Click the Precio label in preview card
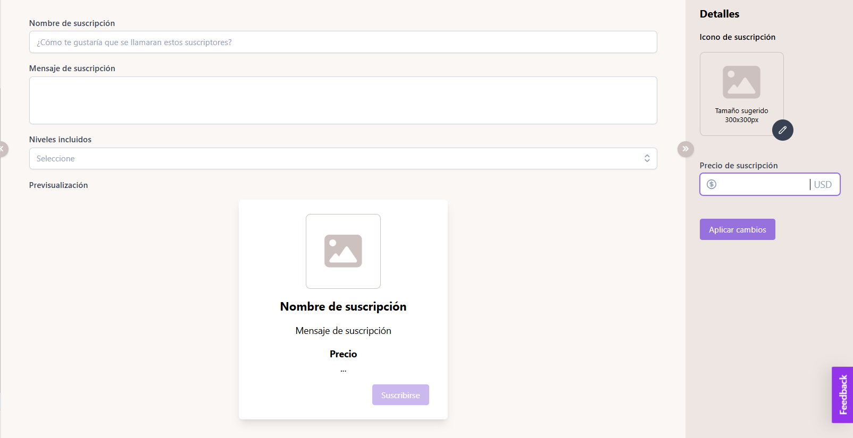This screenshot has height=438, width=853. [x=343, y=354]
